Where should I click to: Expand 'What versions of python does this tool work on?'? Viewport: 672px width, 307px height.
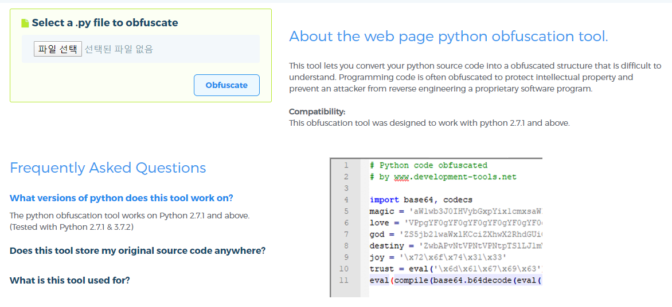(x=122, y=198)
